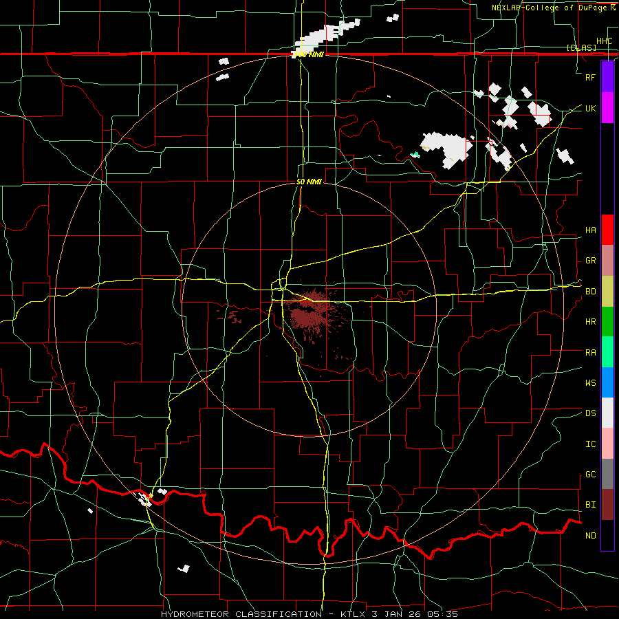619x619 pixels.
Task: Click the magenta UK color swatch
Action: coord(607,108)
